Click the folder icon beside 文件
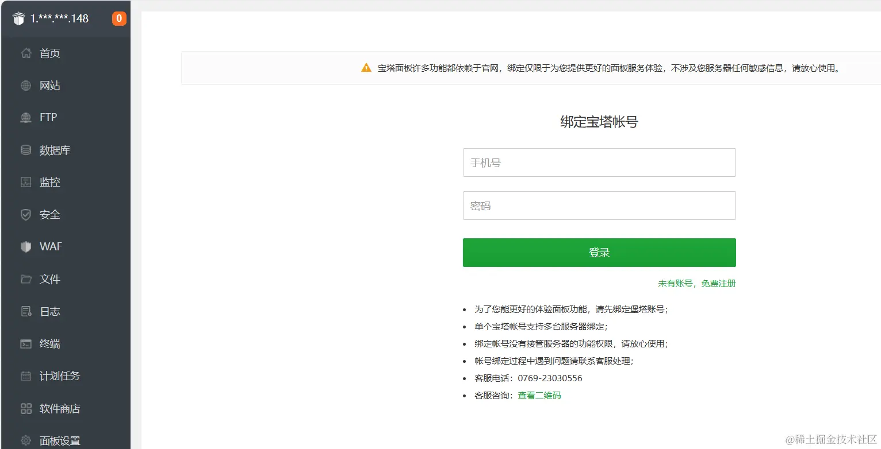 (x=26, y=279)
